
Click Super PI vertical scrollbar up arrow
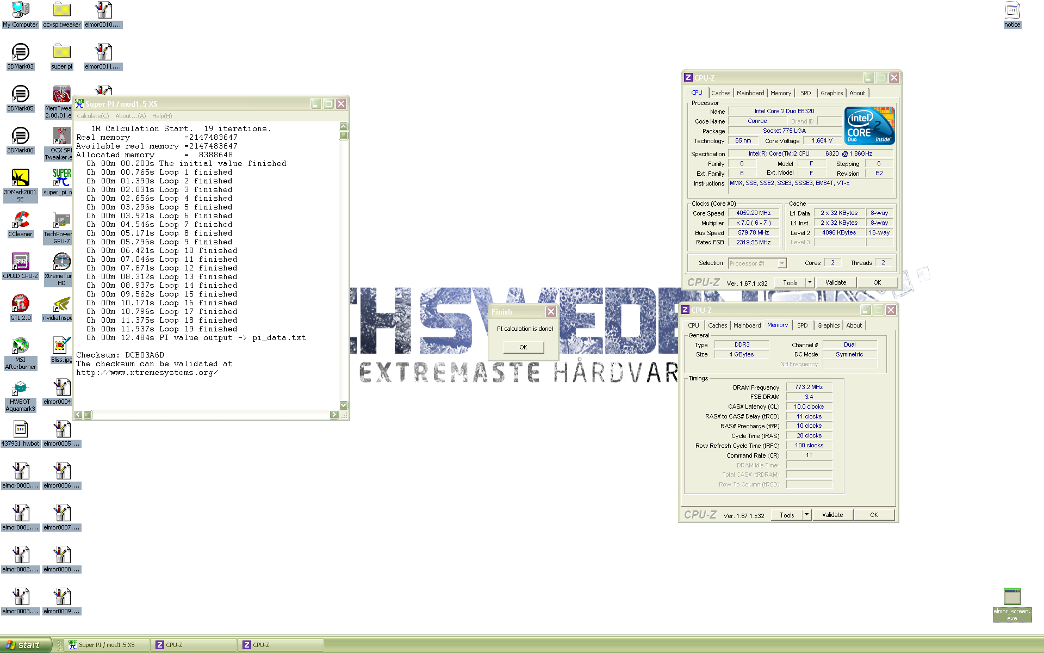point(343,126)
